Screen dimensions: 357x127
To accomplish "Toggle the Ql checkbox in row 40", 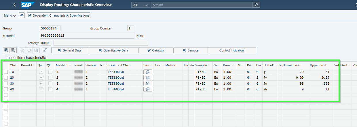I will 50,89.
